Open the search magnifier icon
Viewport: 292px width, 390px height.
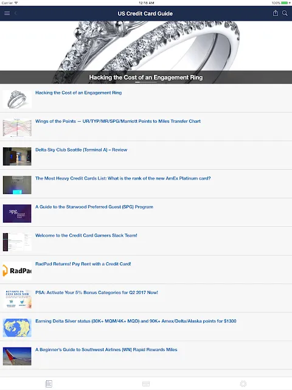(x=285, y=13)
